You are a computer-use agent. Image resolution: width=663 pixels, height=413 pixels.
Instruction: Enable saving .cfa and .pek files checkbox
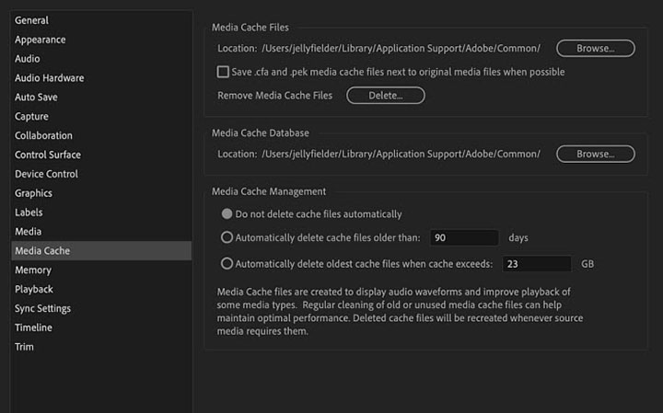pos(223,72)
